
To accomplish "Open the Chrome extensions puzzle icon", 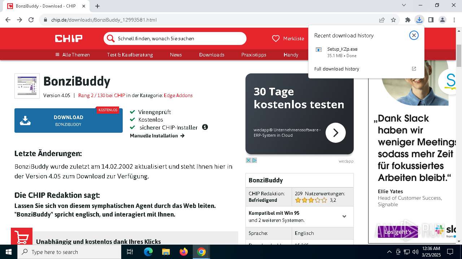I will coord(408,20).
